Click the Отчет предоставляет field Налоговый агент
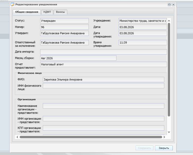193x155 pixels. coord(103,64)
